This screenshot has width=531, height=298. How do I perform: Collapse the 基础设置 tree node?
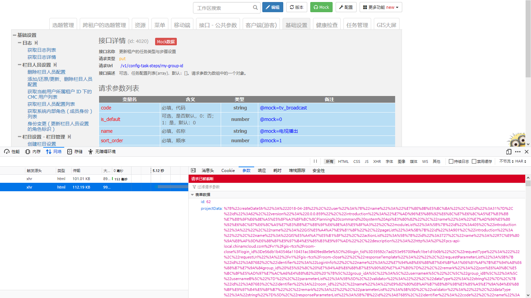point(15,35)
